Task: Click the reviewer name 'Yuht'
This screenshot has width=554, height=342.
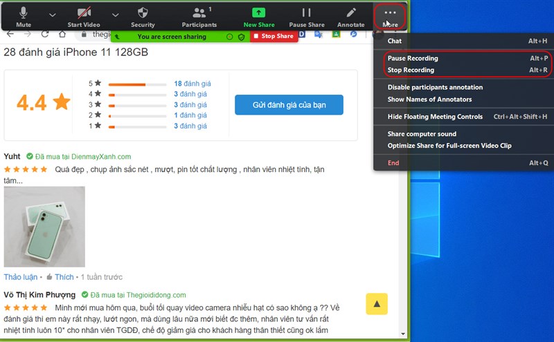Action: click(x=12, y=157)
